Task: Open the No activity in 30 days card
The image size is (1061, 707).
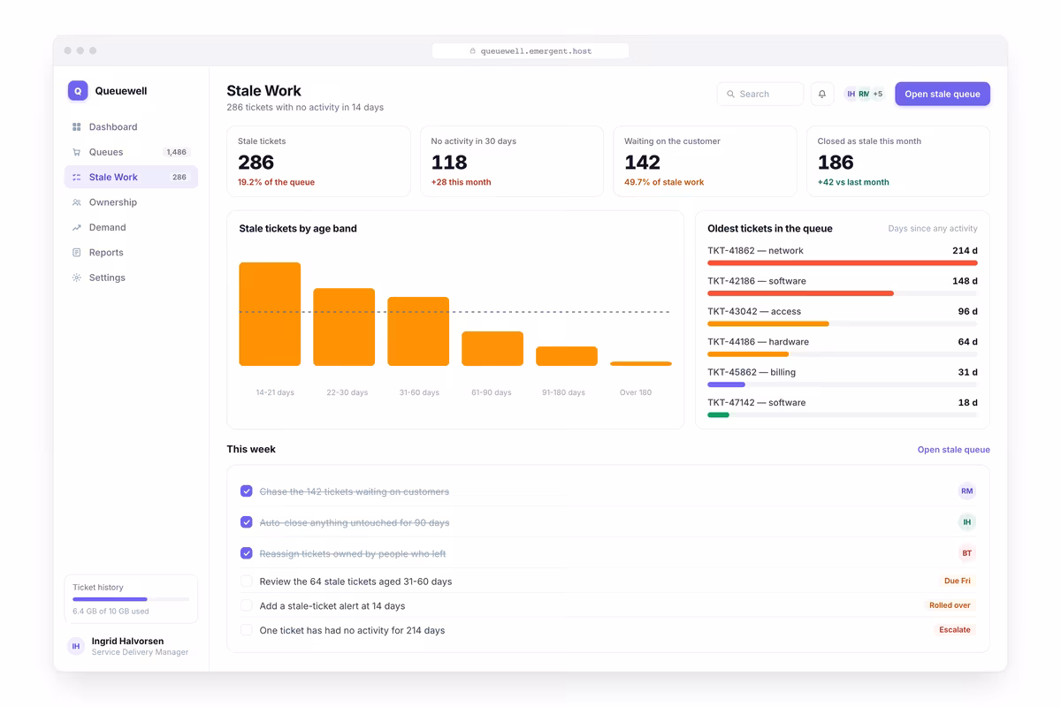Action: 512,161
